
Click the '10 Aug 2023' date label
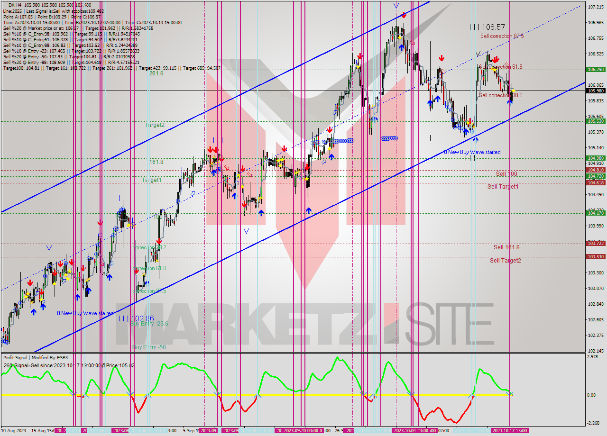(x=14, y=431)
